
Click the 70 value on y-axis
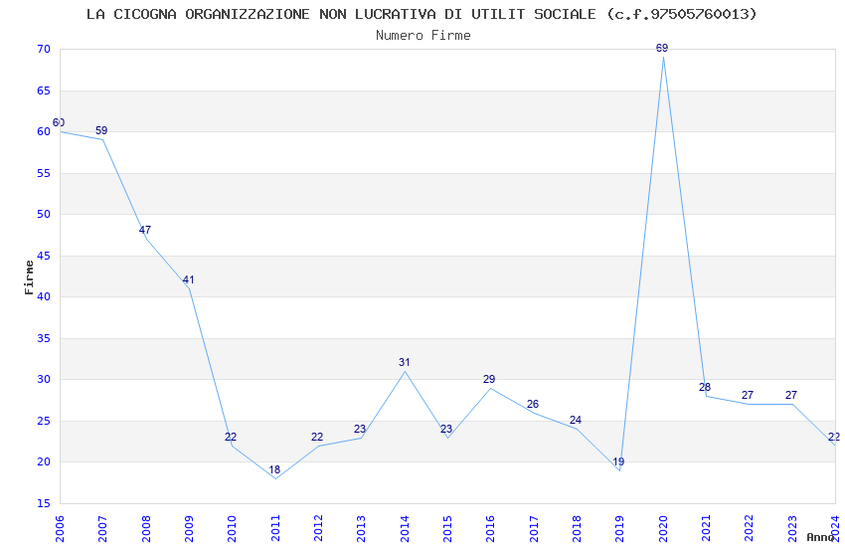tap(44, 49)
